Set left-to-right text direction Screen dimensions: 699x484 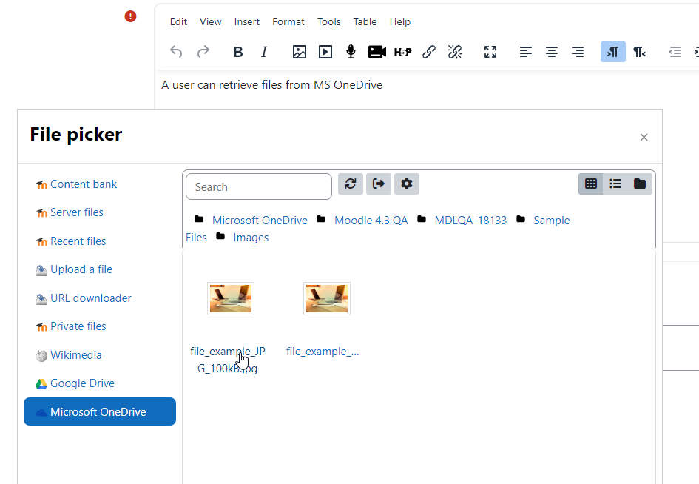613,53
